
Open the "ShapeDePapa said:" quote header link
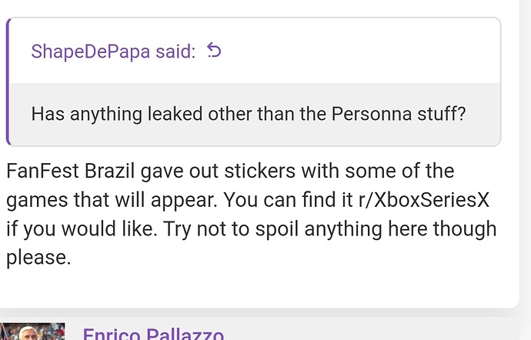113,52
